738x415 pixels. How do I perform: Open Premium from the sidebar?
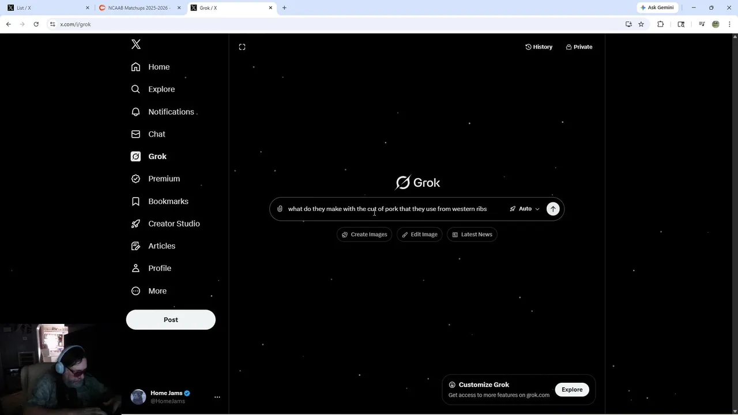pyautogui.click(x=156, y=179)
